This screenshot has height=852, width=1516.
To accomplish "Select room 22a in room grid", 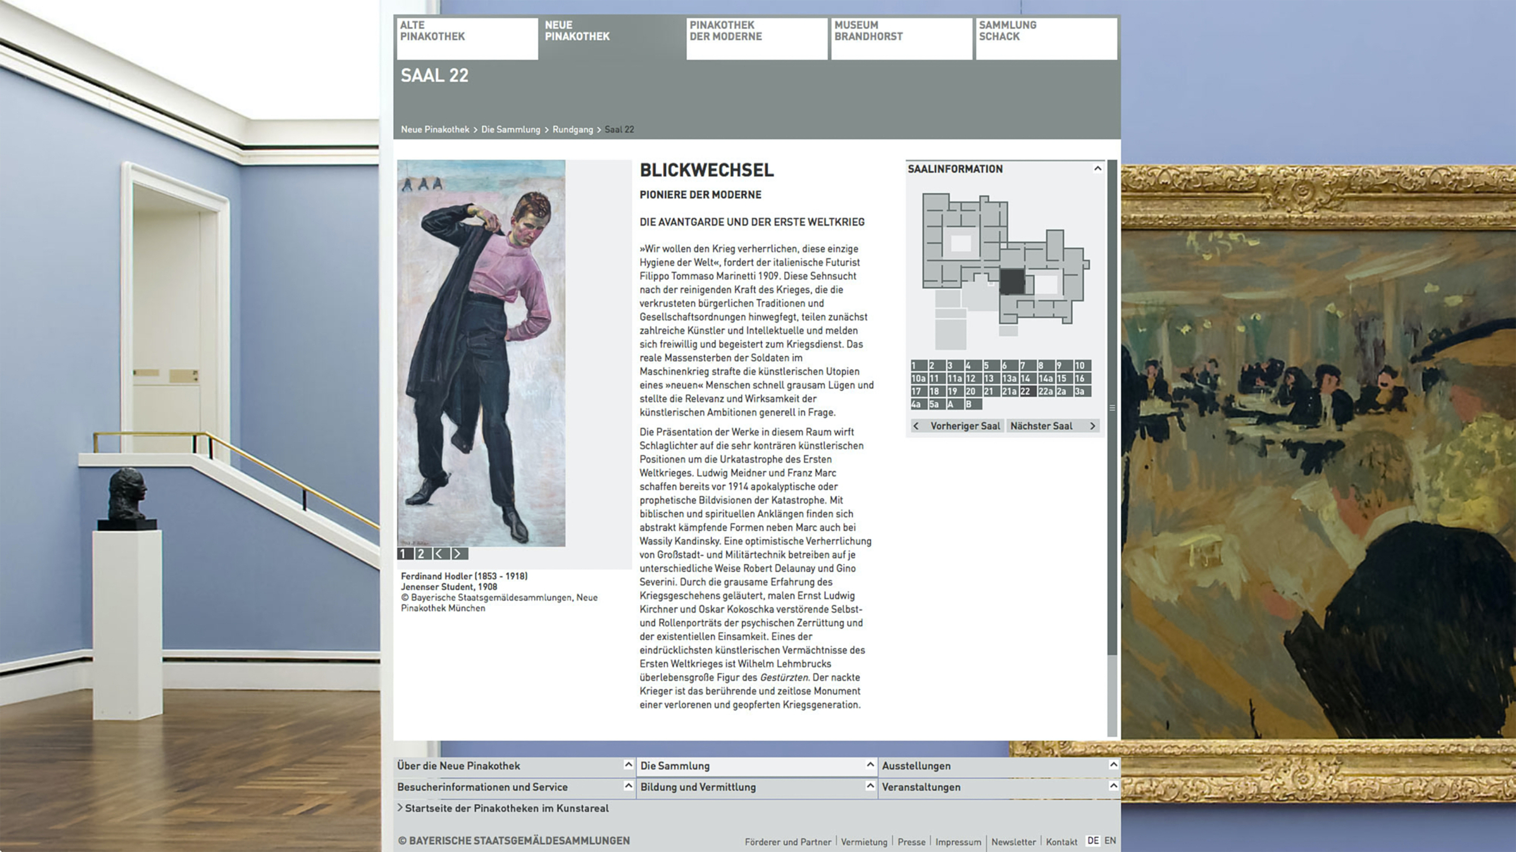I will [1047, 392].
